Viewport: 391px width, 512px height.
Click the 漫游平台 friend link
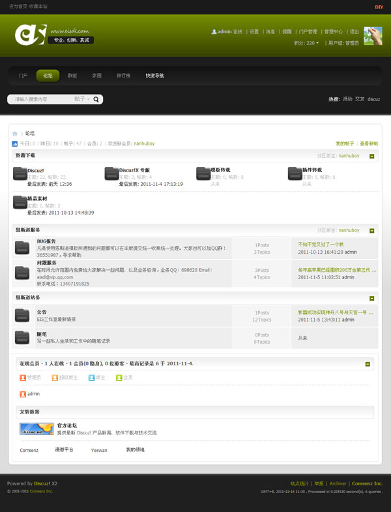pyautogui.click(x=65, y=450)
